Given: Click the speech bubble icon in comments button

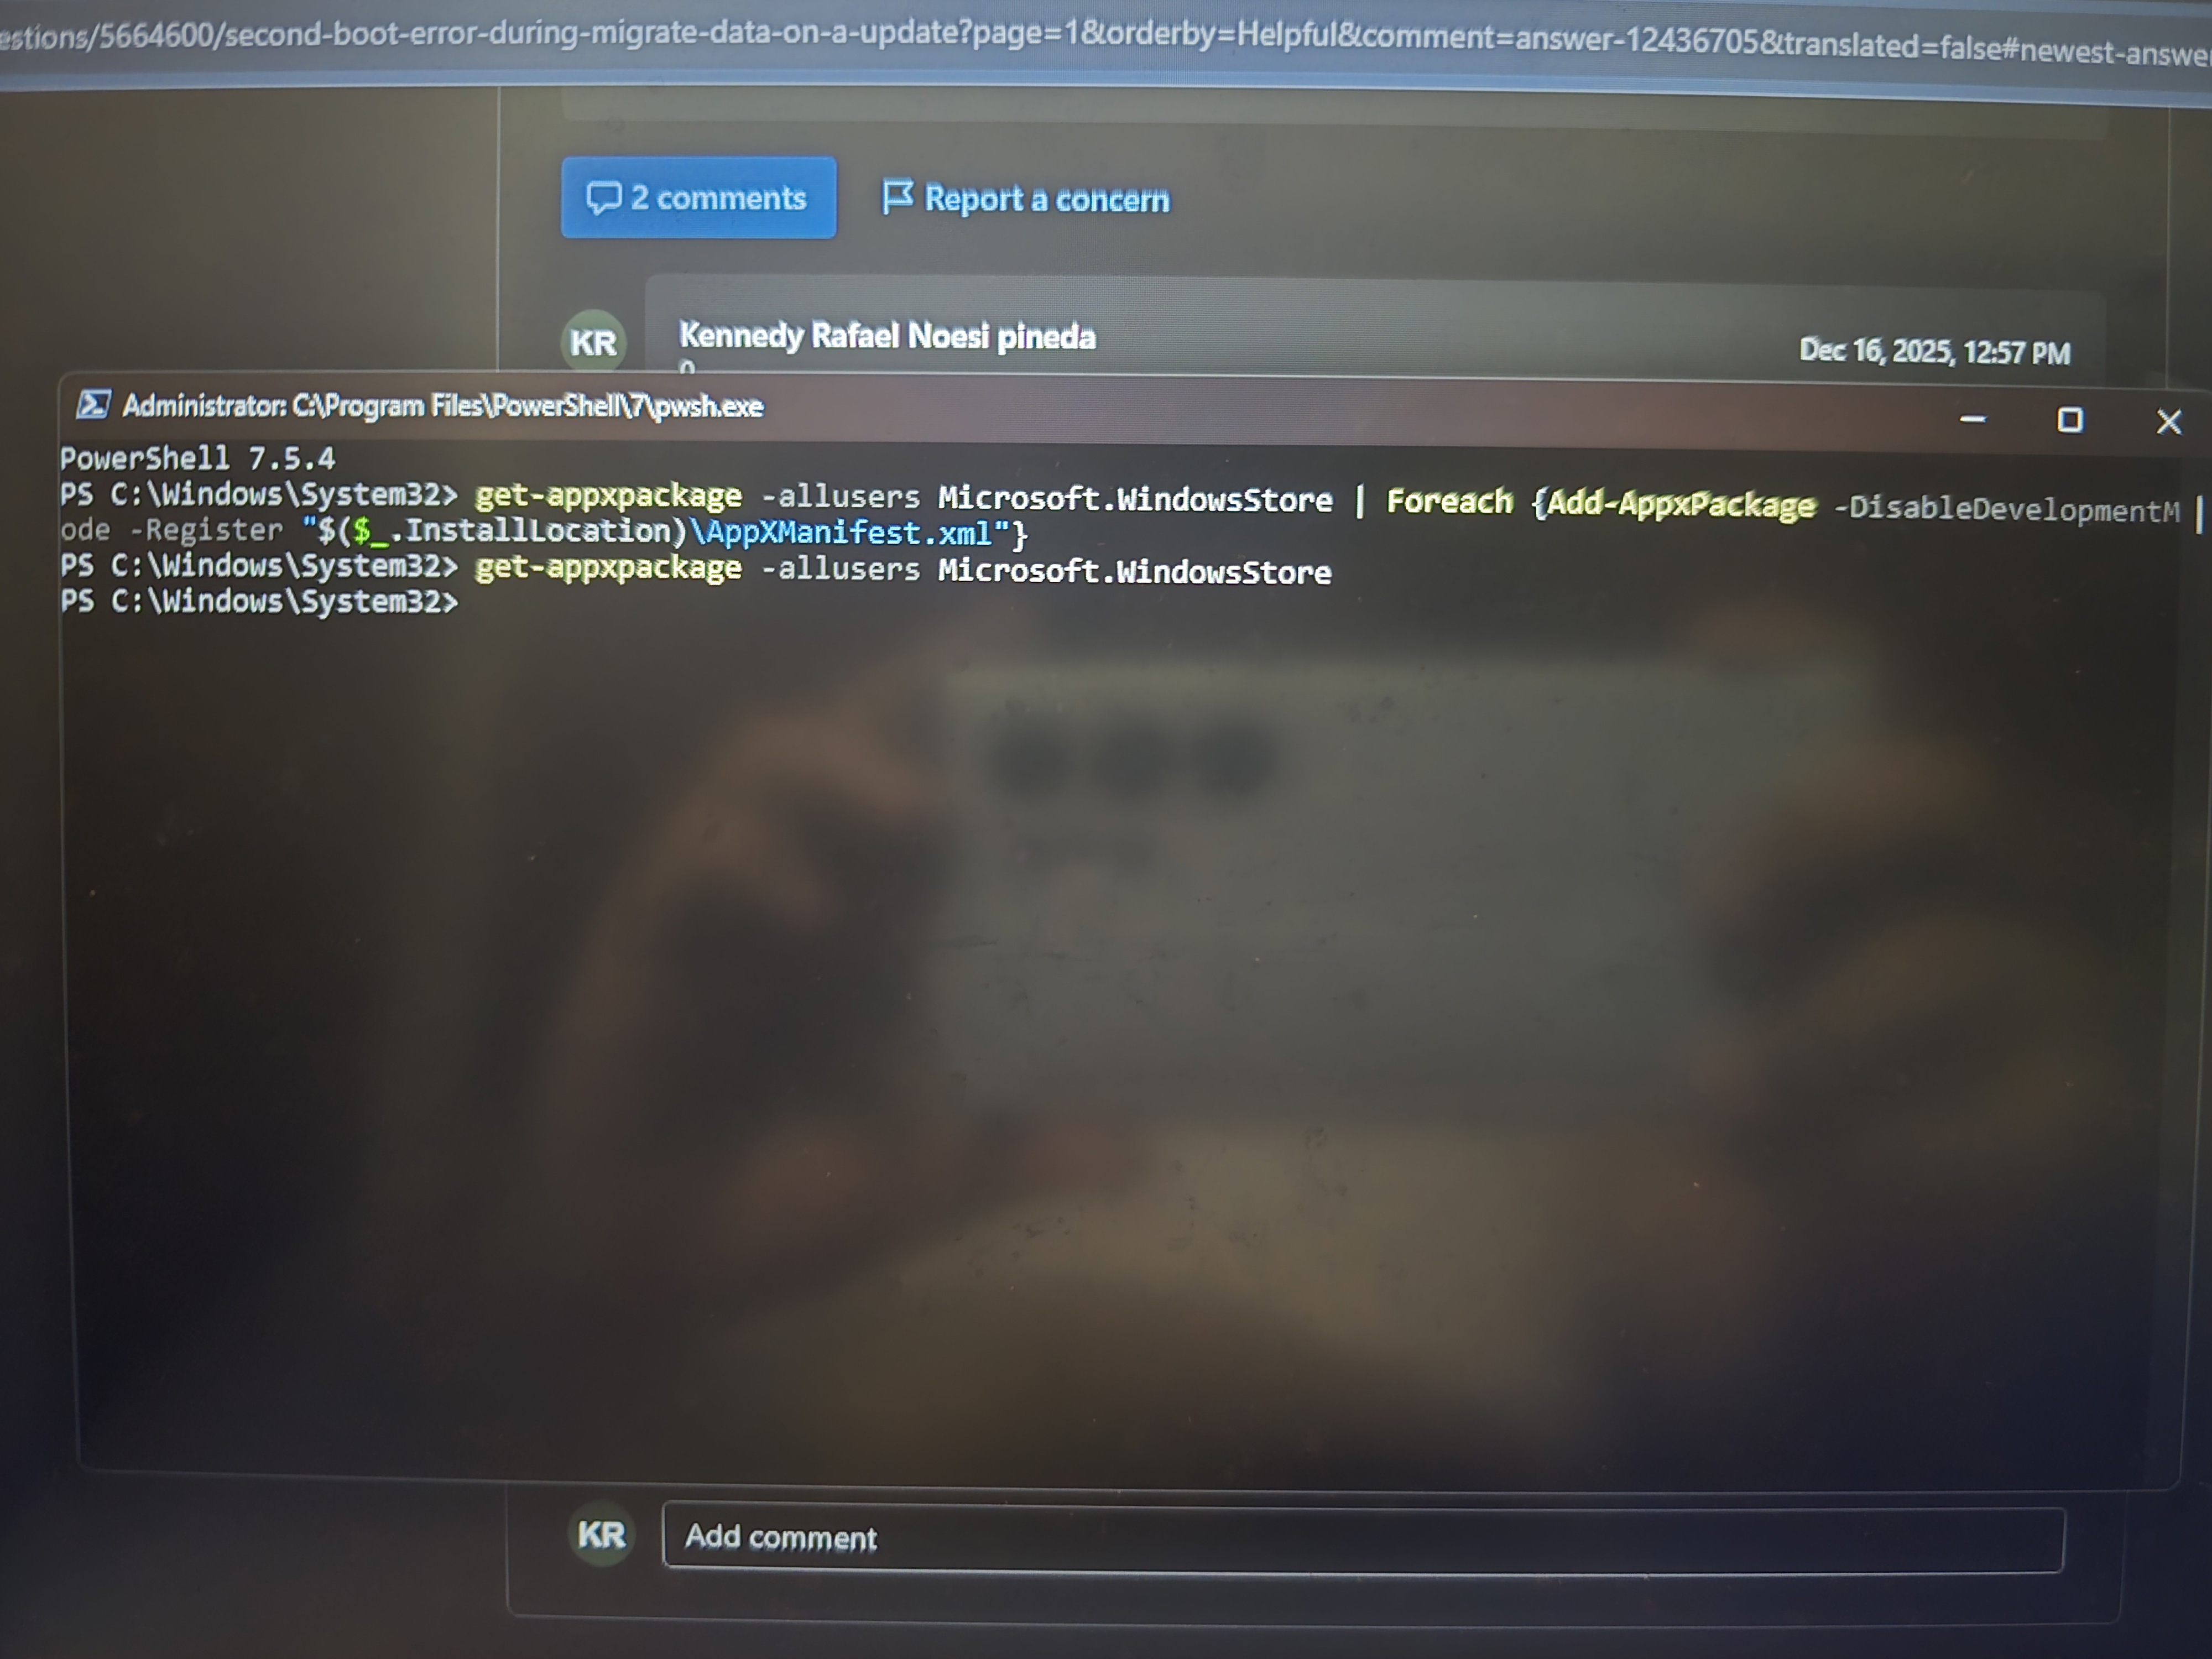Looking at the screenshot, I should point(603,197).
